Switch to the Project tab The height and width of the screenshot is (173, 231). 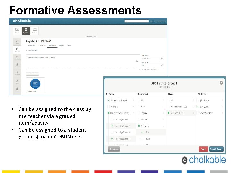click(61, 46)
